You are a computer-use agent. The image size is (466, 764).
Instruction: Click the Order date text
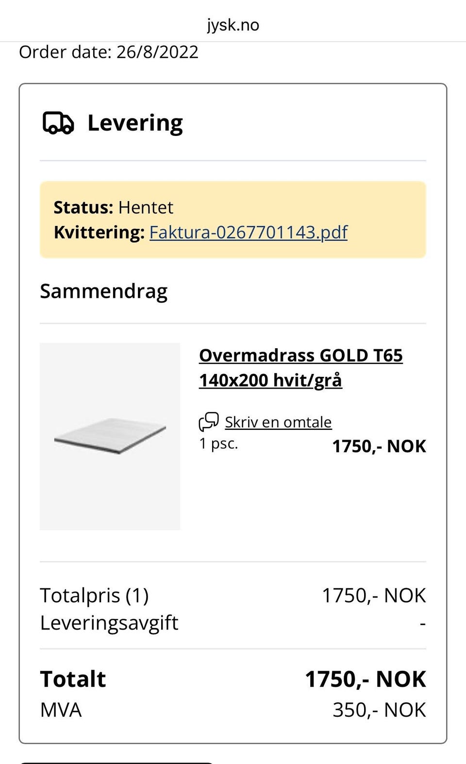point(108,51)
